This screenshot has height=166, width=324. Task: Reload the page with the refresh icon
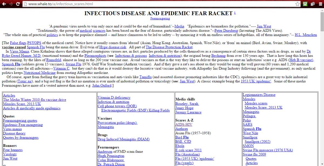pyautogui.click(x=17, y=4)
